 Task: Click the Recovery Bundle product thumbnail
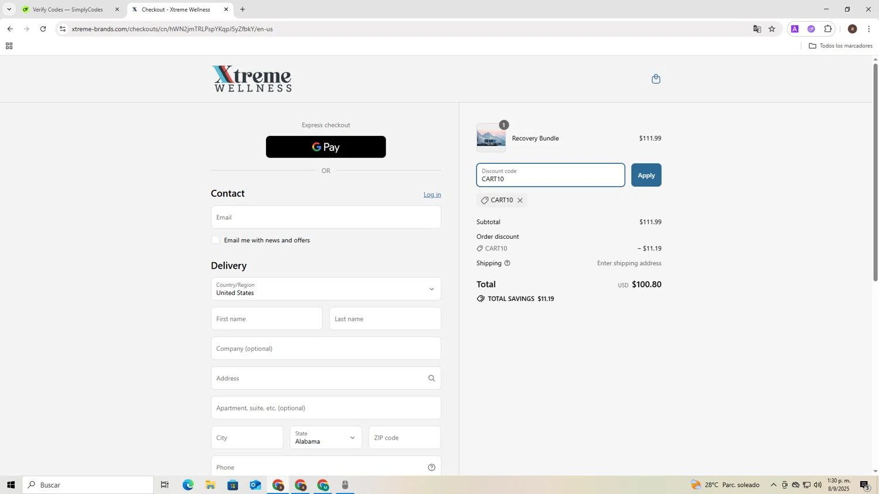[491, 138]
